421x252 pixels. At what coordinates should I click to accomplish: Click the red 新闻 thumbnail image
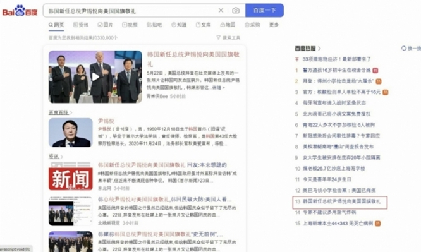click(71, 176)
